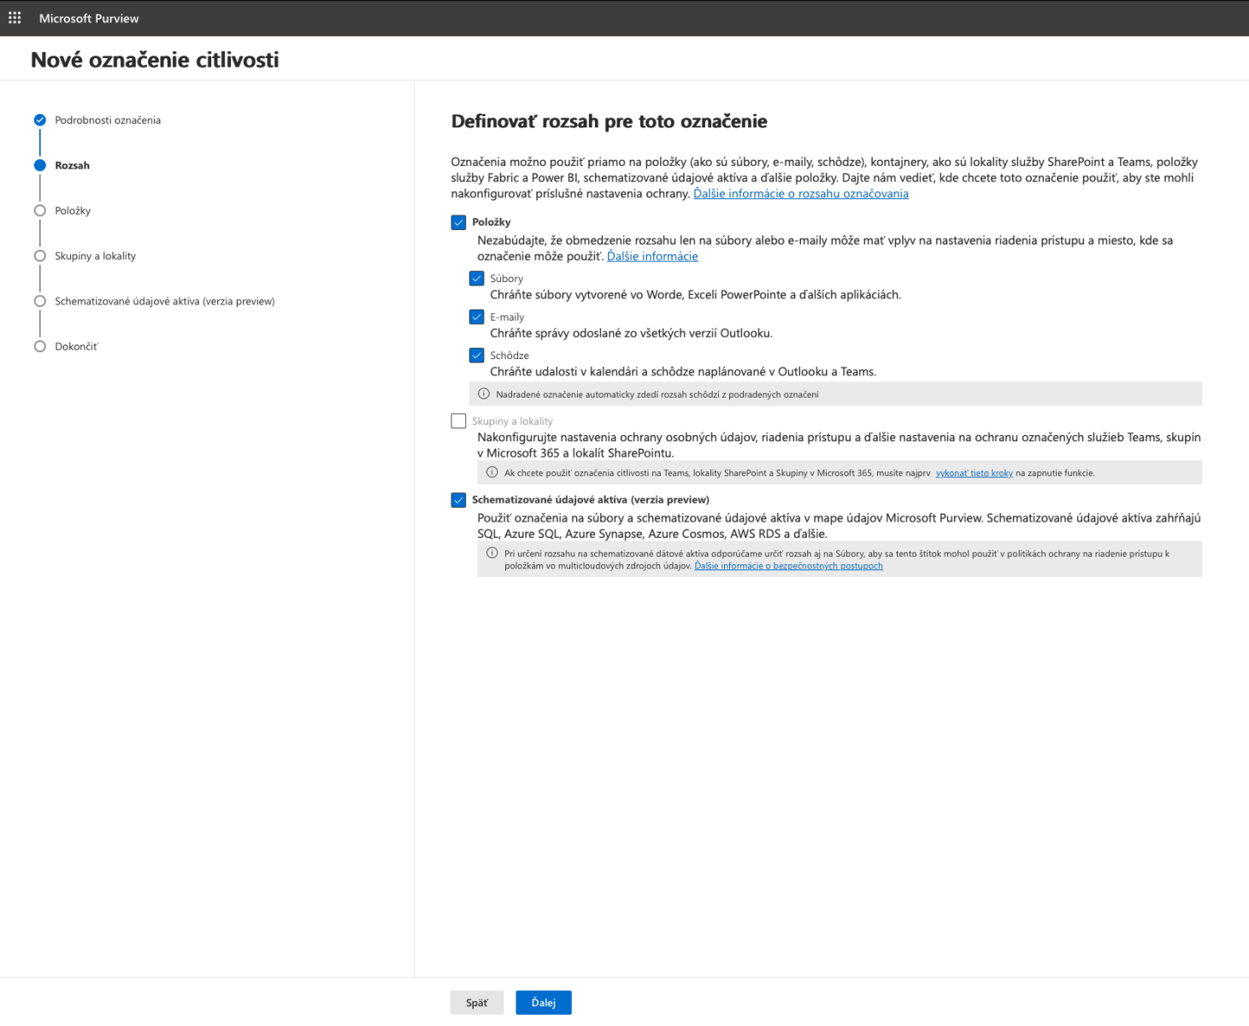Click the E-maily label text
The height and width of the screenshot is (1026, 1249).
tap(507, 317)
